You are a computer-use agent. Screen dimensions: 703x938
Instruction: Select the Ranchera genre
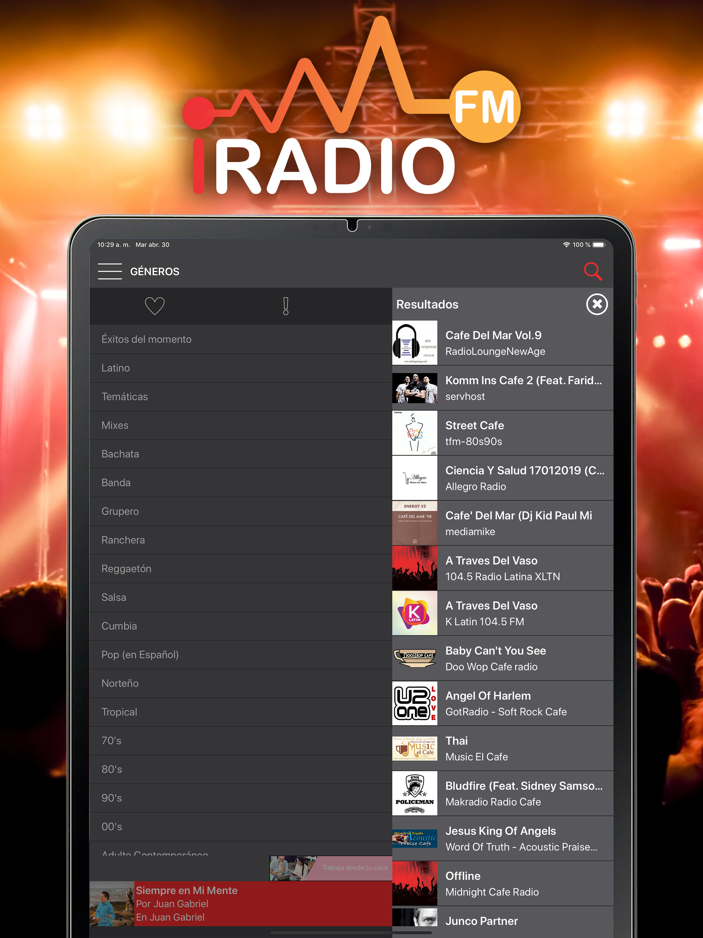pyautogui.click(x=241, y=540)
